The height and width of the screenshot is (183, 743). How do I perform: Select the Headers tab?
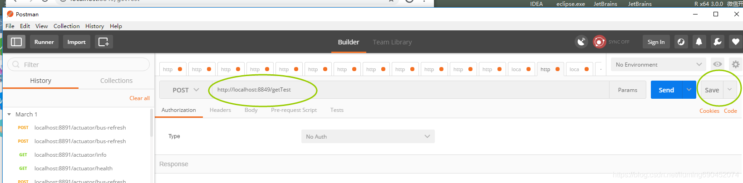coord(220,110)
